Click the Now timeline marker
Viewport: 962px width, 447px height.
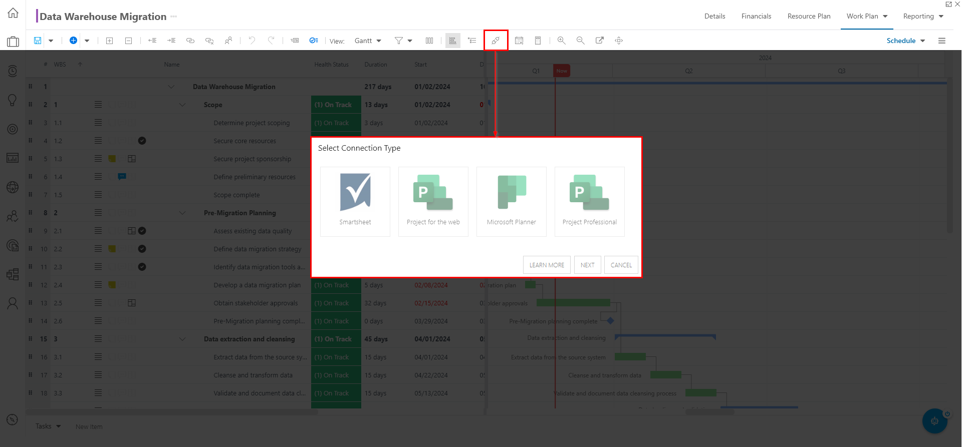point(562,71)
